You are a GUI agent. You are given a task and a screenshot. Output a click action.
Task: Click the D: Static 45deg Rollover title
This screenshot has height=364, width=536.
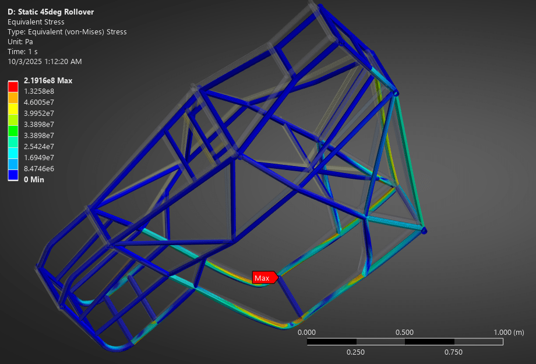click(50, 12)
